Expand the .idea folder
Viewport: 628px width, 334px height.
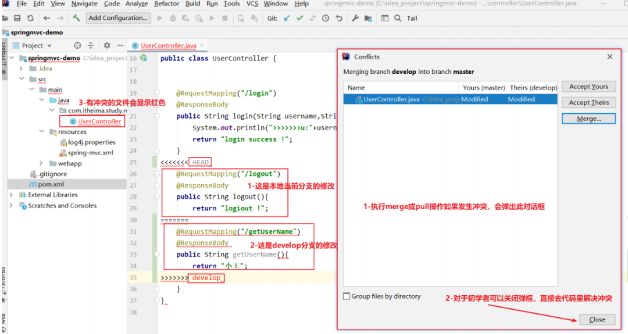tap(21, 68)
